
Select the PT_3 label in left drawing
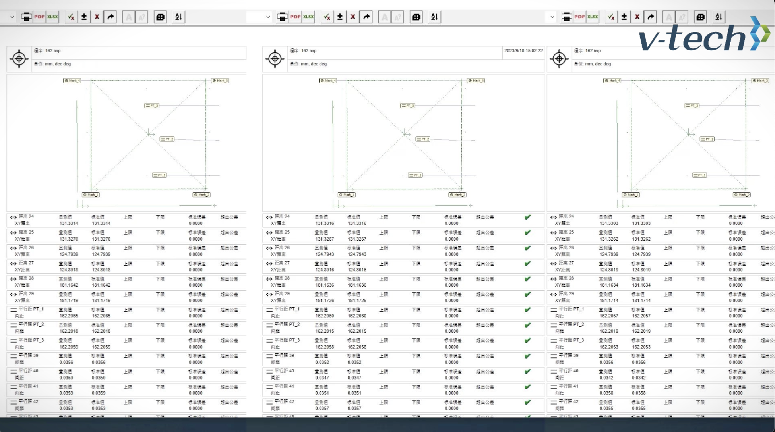point(152,105)
